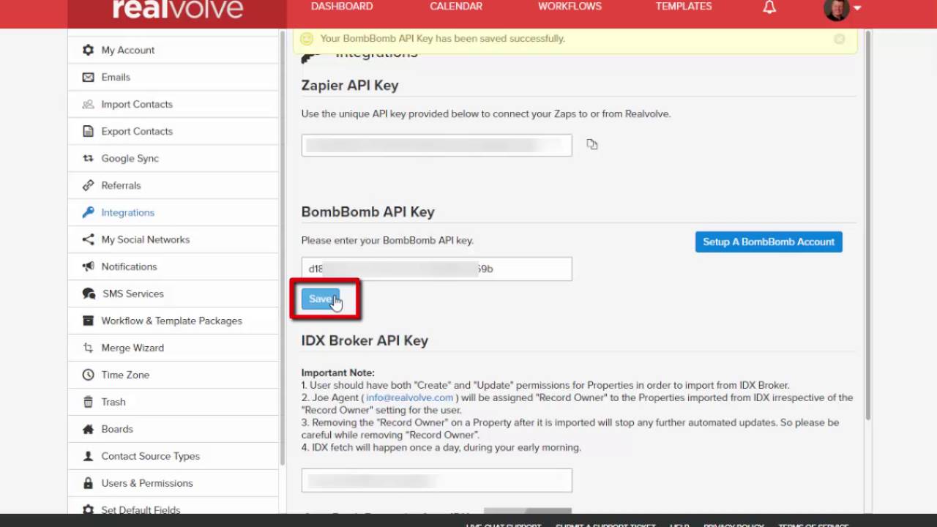Open the Workflows tab
The height and width of the screenshot is (527, 937).
(x=570, y=7)
